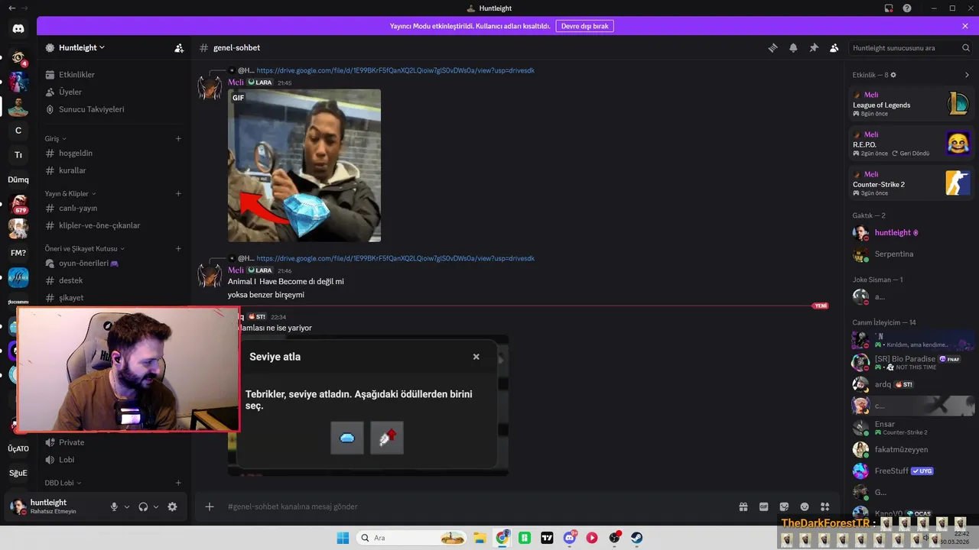Close the Seviye atla dialog
This screenshot has width=979, height=550.
tap(476, 357)
